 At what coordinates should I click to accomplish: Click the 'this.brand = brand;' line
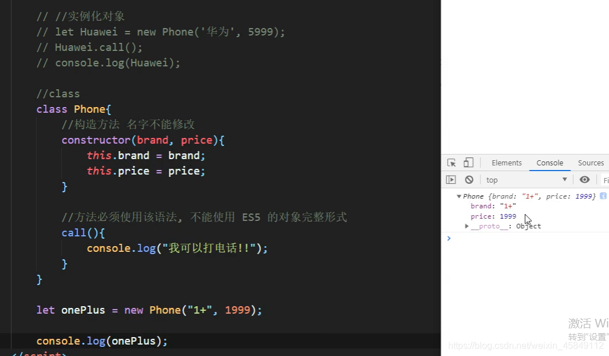[145, 156]
